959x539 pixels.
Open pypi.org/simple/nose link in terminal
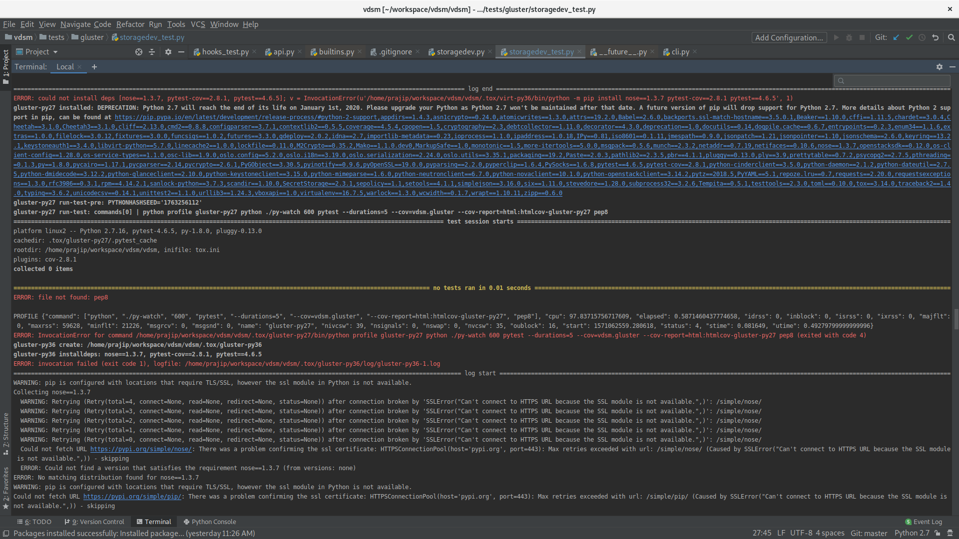pyautogui.click(x=141, y=449)
